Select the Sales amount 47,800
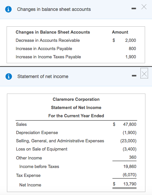This screenshot has width=152, height=195. 130,124
